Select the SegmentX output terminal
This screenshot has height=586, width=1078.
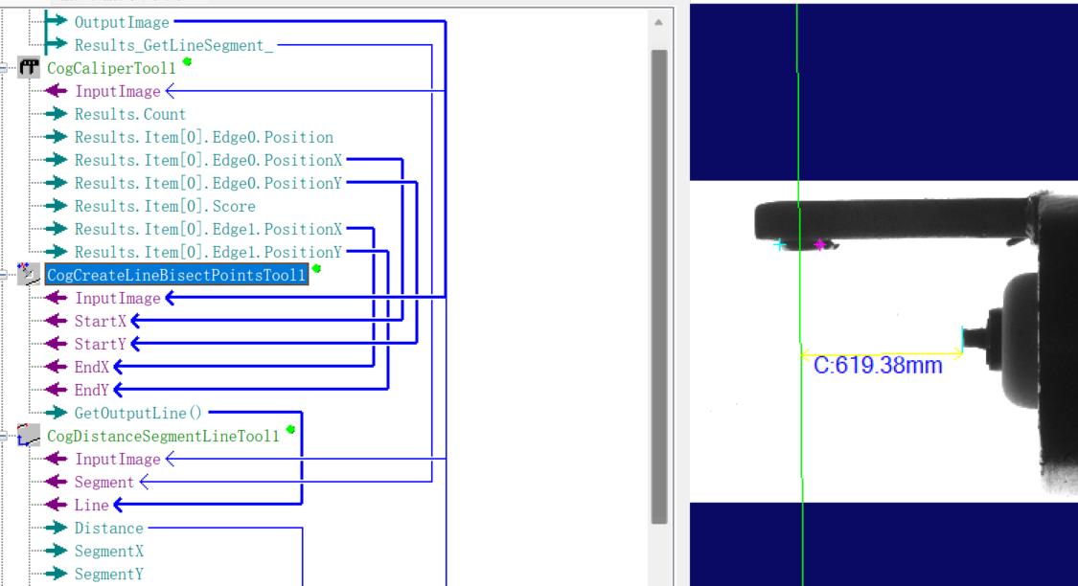point(108,551)
